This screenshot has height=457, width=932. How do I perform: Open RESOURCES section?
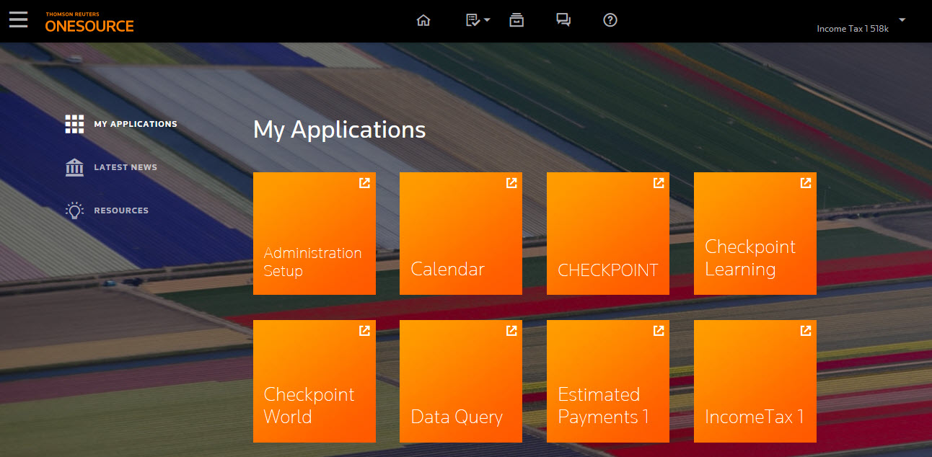(121, 210)
